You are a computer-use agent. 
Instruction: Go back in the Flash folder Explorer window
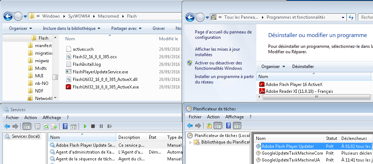click(x=8, y=16)
